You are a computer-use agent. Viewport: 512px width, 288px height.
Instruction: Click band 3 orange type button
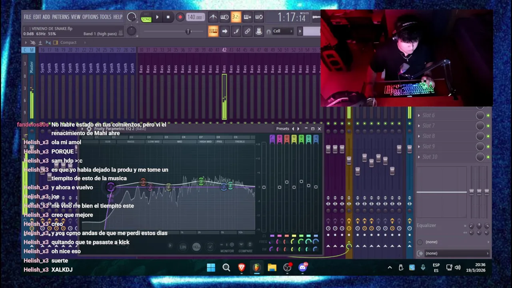[287, 139]
